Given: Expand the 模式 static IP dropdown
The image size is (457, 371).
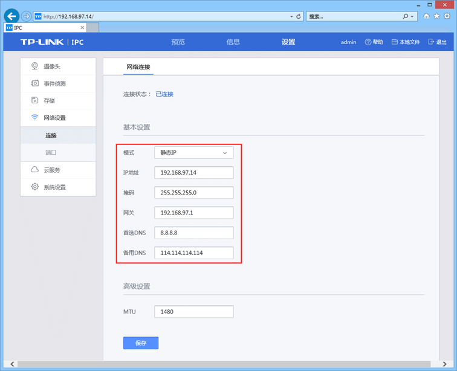Looking at the screenshot, I should [x=193, y=153].
